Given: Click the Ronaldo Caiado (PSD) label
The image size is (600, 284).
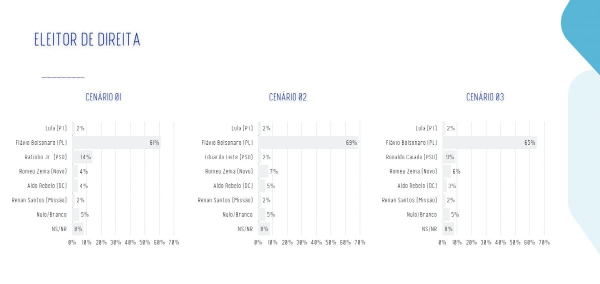Looking at the screenshot, I should point(411,157).
